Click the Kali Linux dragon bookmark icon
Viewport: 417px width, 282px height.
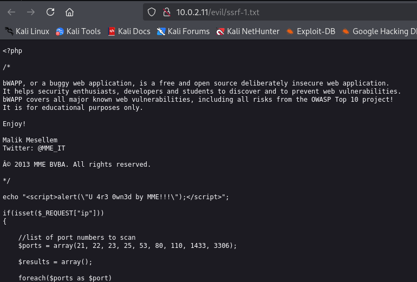tap(9, 31)
